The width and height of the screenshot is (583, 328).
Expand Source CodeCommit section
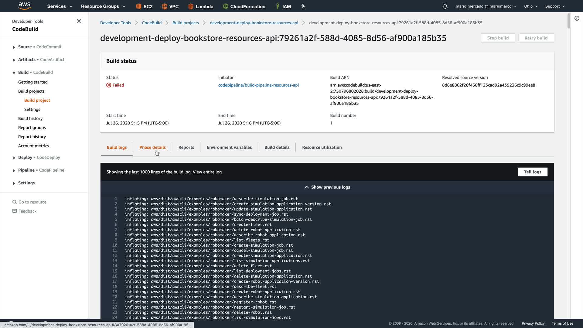pyautogui.click(x=14, y=47)
